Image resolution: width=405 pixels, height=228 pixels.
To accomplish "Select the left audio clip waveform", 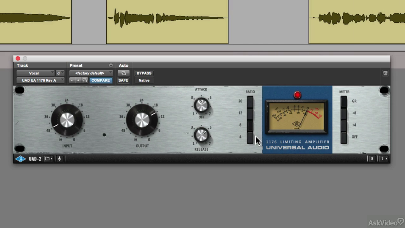I will (36, 22).
